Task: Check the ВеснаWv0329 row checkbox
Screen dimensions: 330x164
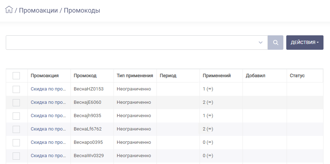Action: (16, 156)
